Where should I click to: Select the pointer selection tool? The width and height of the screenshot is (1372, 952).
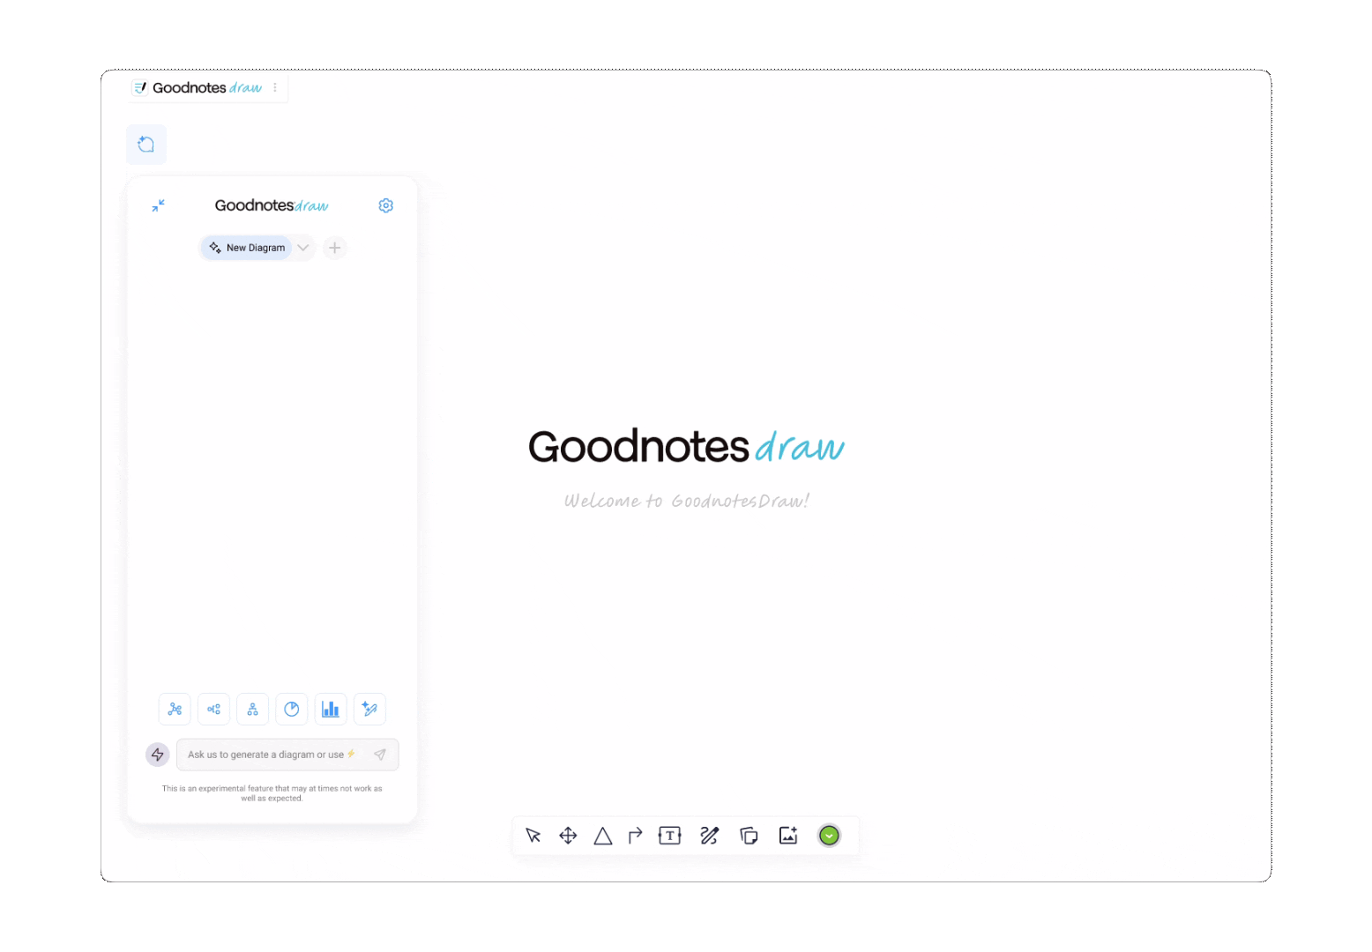tap(533, 836)
